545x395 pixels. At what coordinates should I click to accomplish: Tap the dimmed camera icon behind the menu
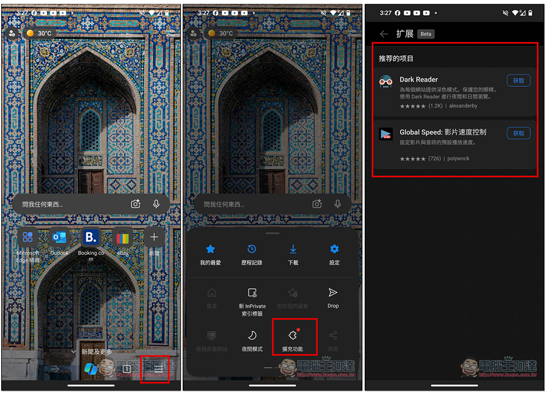(x=317, y=204)
